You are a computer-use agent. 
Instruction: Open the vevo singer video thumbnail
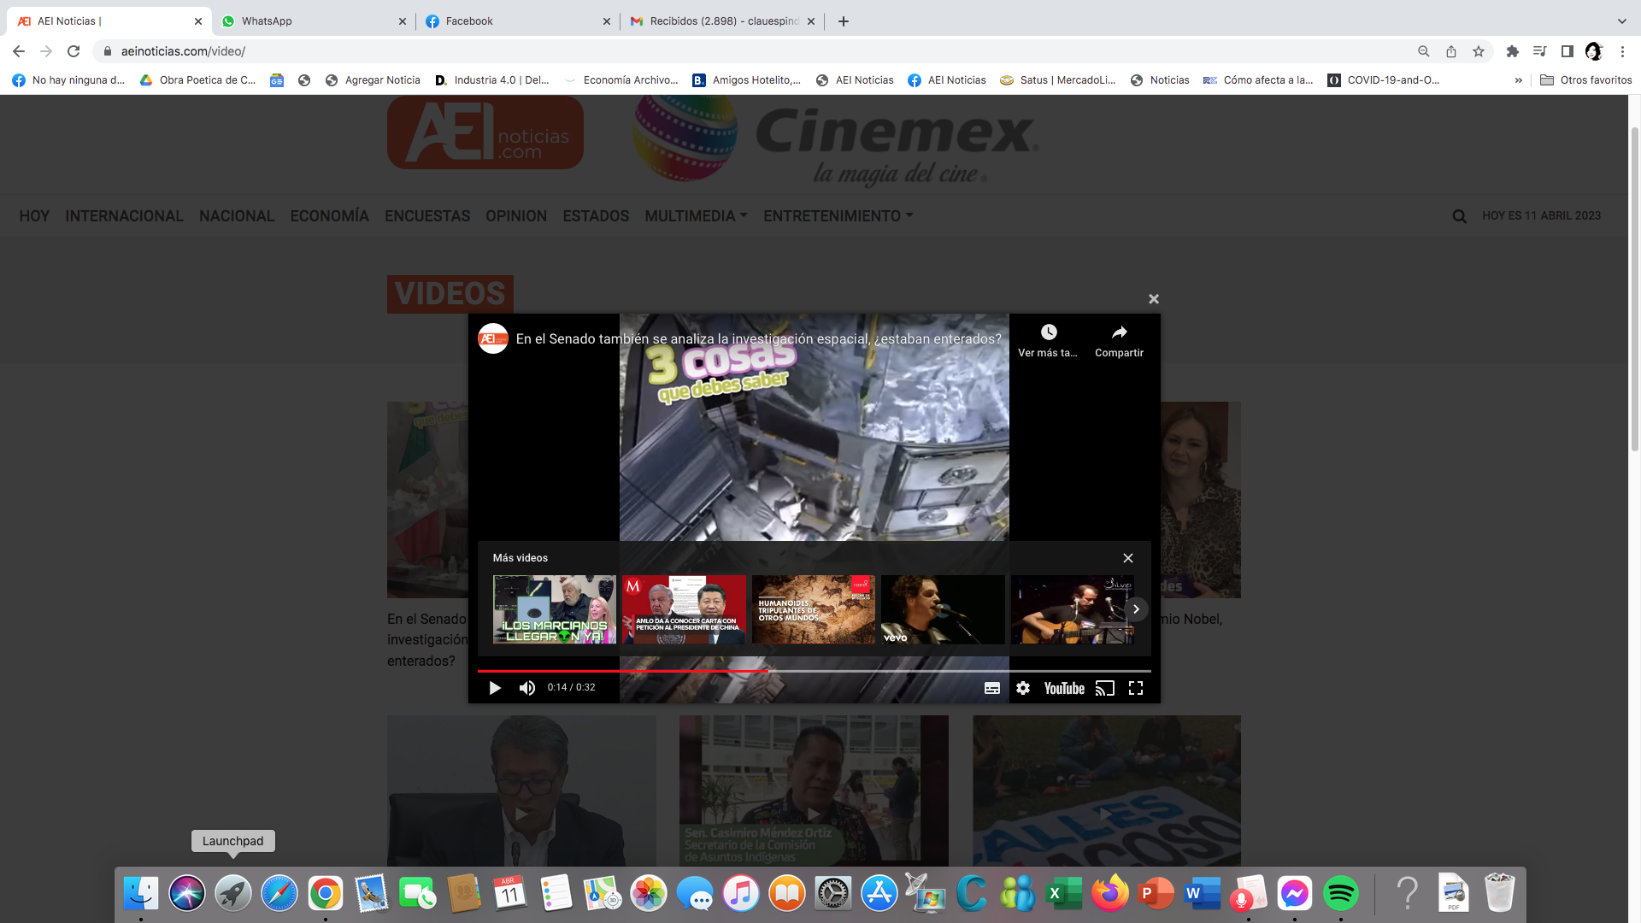coord(943,609)
